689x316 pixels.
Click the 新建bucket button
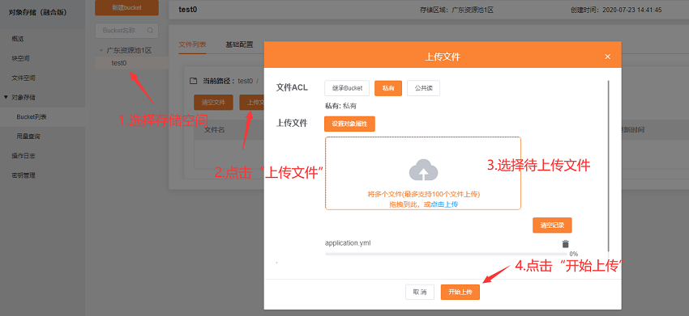click(x=126, y=8)
